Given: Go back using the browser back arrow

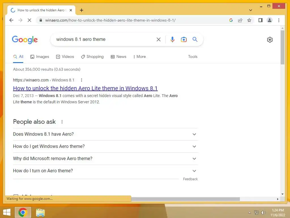Looking at the screenshot, I should point(11,20).
